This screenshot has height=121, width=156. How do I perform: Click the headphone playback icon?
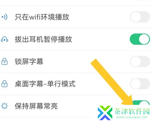tap(5, 39)
